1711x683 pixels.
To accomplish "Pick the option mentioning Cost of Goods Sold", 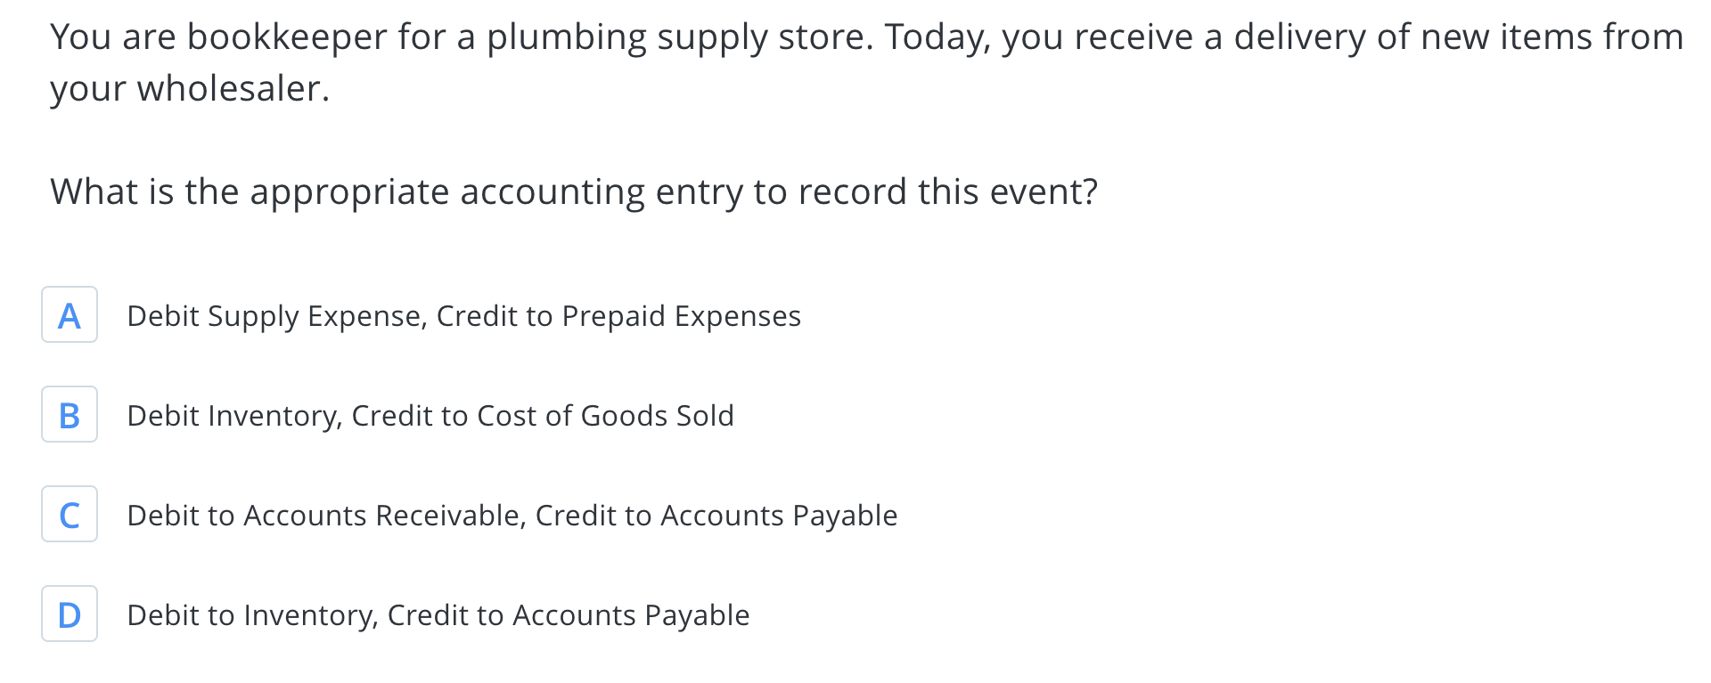I will (430, 416).
